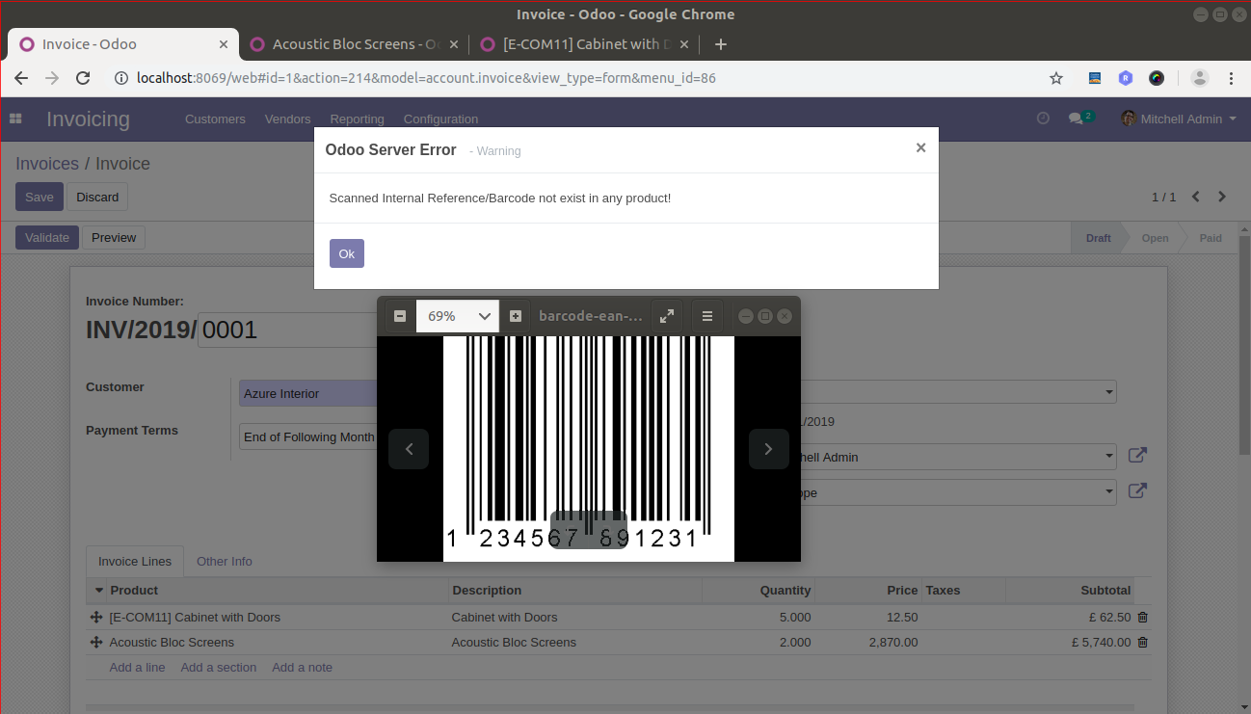
Task: Show previous image in viewer
Action: pos(409,449)
